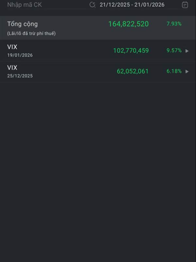Select the VIX ticker dated 25/12/2025
The width and height of the screenshot is (196, 262).
[x=12, y=68]
